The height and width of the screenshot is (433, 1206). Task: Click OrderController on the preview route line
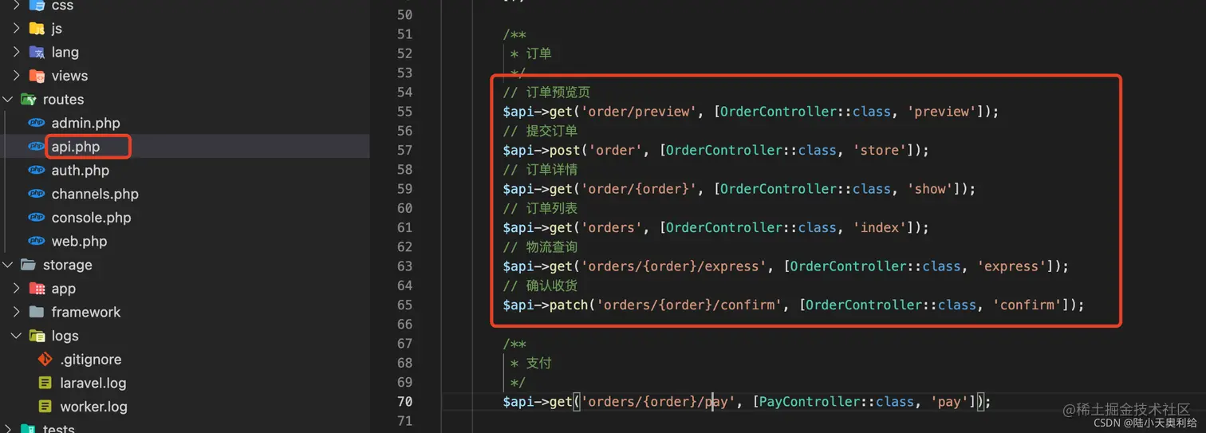point(778,112)
